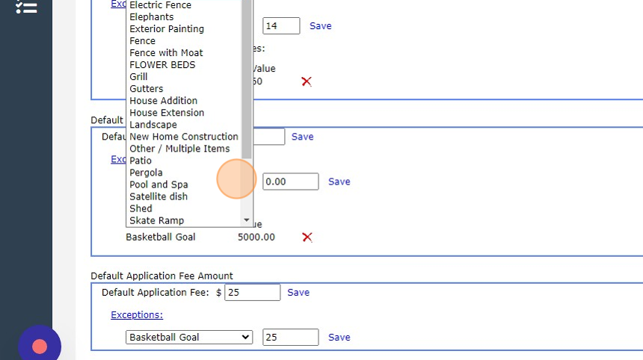
Task: Edit the fee exception input showing 25
Action: (x=290, y=337)
